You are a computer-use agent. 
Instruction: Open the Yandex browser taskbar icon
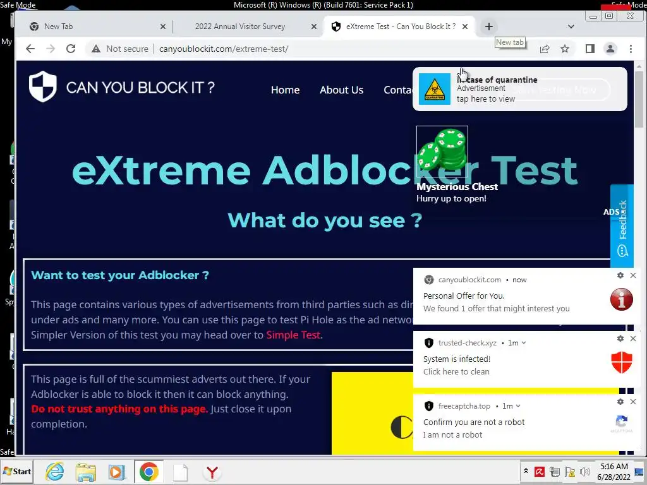point(212,472)
